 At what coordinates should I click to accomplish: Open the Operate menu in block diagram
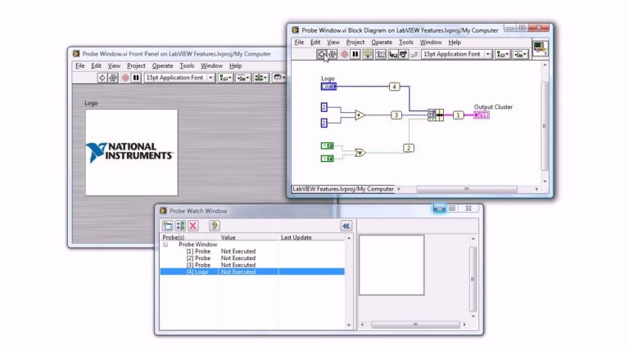382,42
